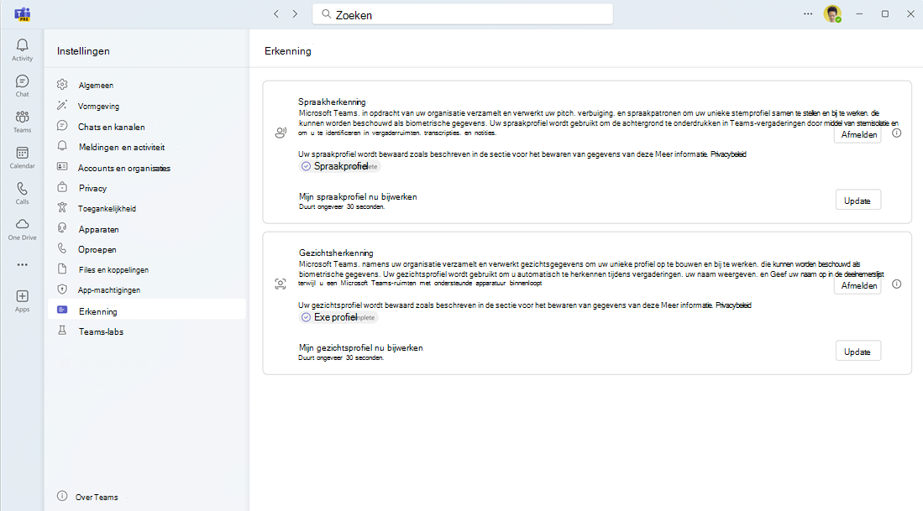Click the info icon beside Gezichtsherkenning Afmelden
The width and height of the screenshot is (923, 511).
[x=896, y=284]
